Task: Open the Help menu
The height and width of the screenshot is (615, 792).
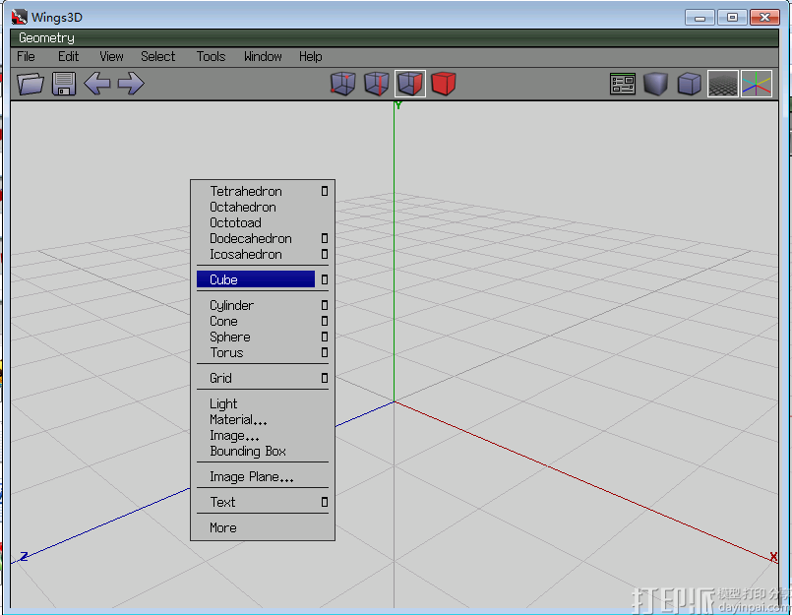Action: pyautogui.click(x=310, y=57)
